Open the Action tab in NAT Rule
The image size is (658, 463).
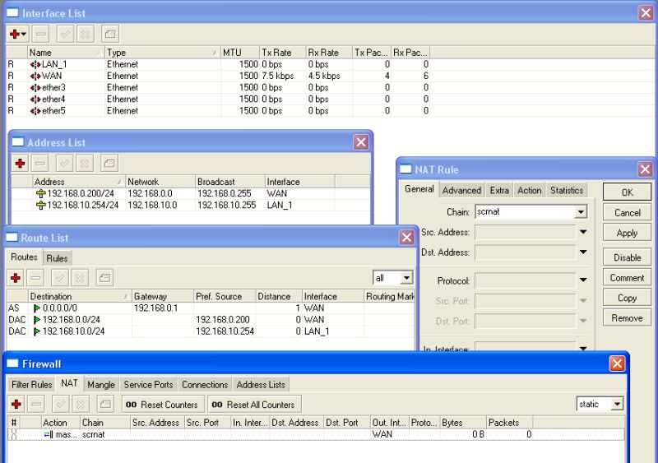click(529, 190)
